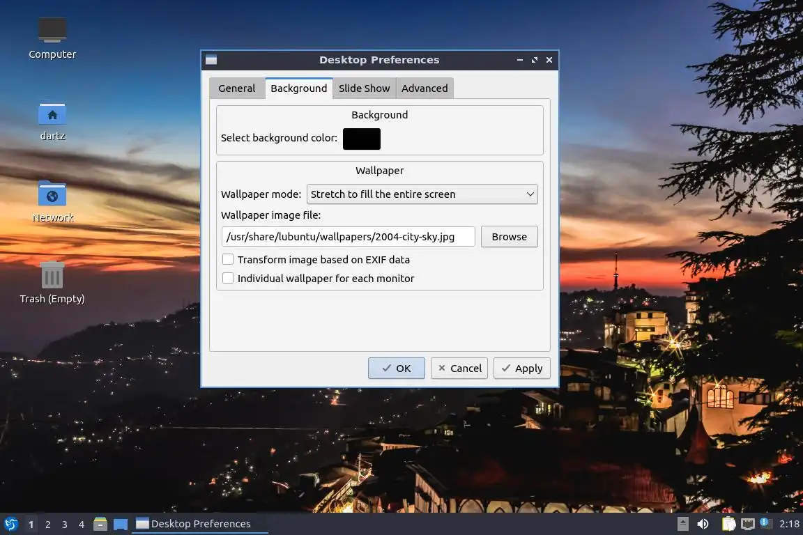Image resolution: width=803 pixels, height=535 pixels.
Task: Open the Trash (Empty) desktop icon
Action: coord(52,283)
